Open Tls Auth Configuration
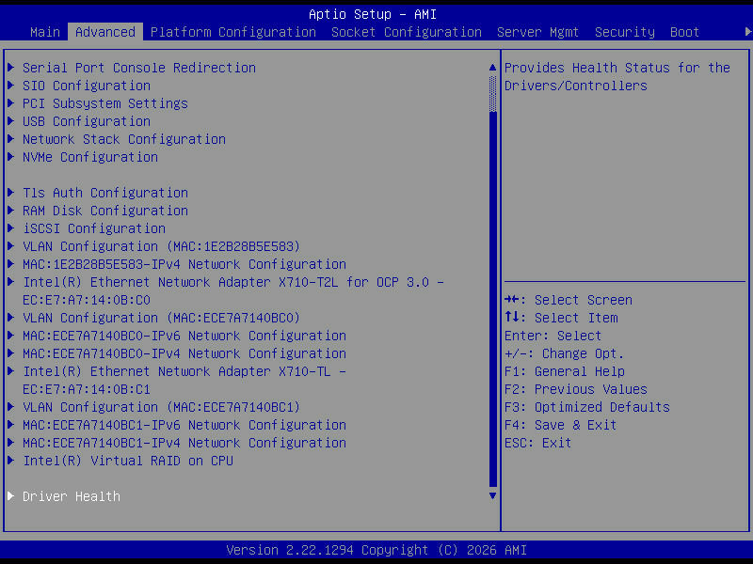753x564 pixels. (x=105, y=193)
